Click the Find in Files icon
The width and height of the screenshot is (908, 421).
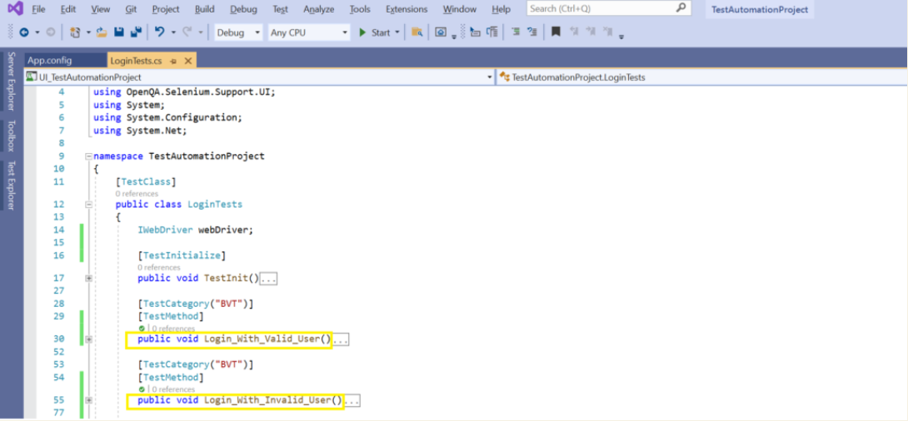(417, 32)
